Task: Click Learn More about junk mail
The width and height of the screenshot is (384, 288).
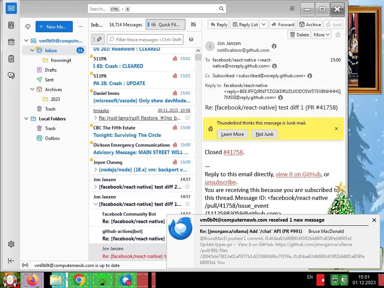Action: click(232, 134)
